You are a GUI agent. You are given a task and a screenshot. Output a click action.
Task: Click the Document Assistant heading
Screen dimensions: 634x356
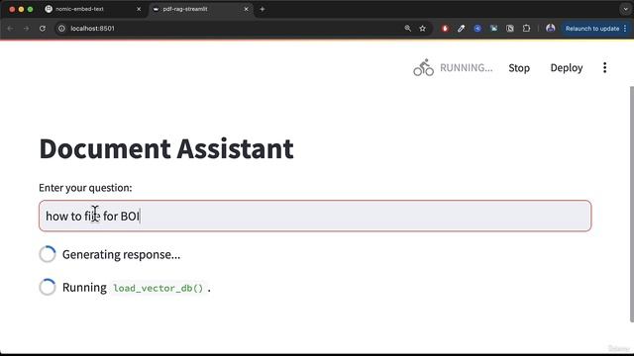[x=166, y=149]
